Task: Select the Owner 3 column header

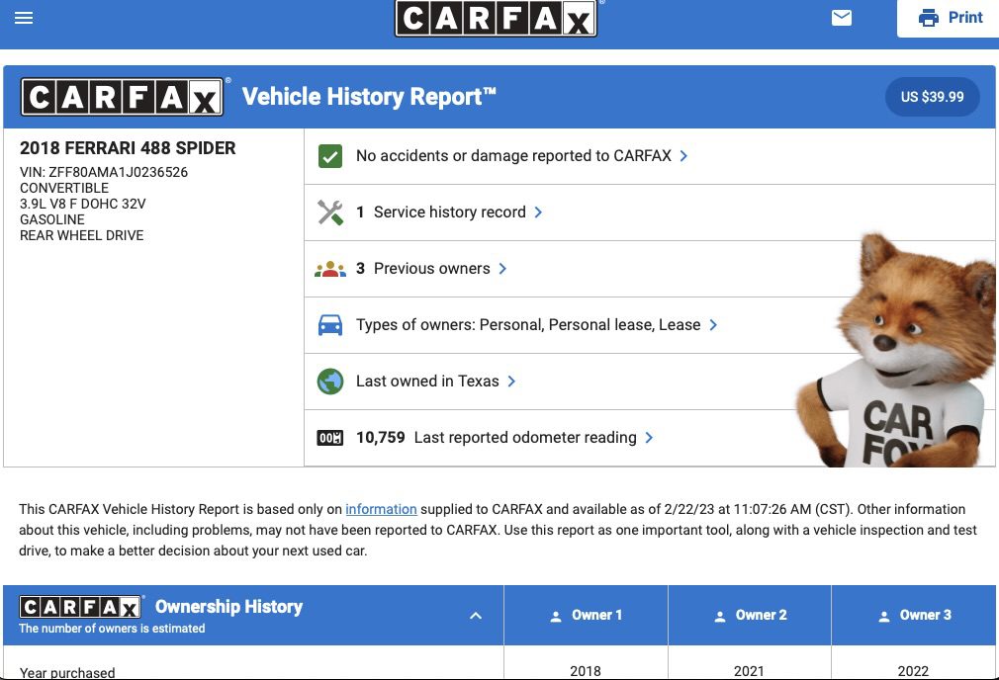Action: 914,615
